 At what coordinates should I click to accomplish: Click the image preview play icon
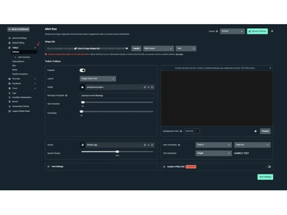click(83, 87)
